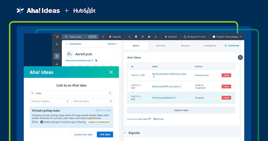Open external link icon for Enhanced GPS accuracy
The image size is (268, 141).
tap(180, 87)
